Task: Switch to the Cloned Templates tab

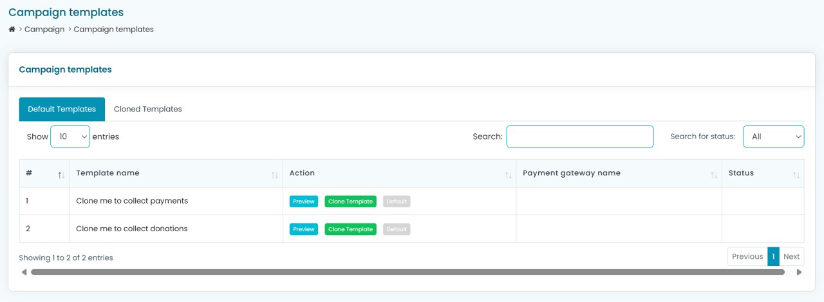Action: point(147,109)
